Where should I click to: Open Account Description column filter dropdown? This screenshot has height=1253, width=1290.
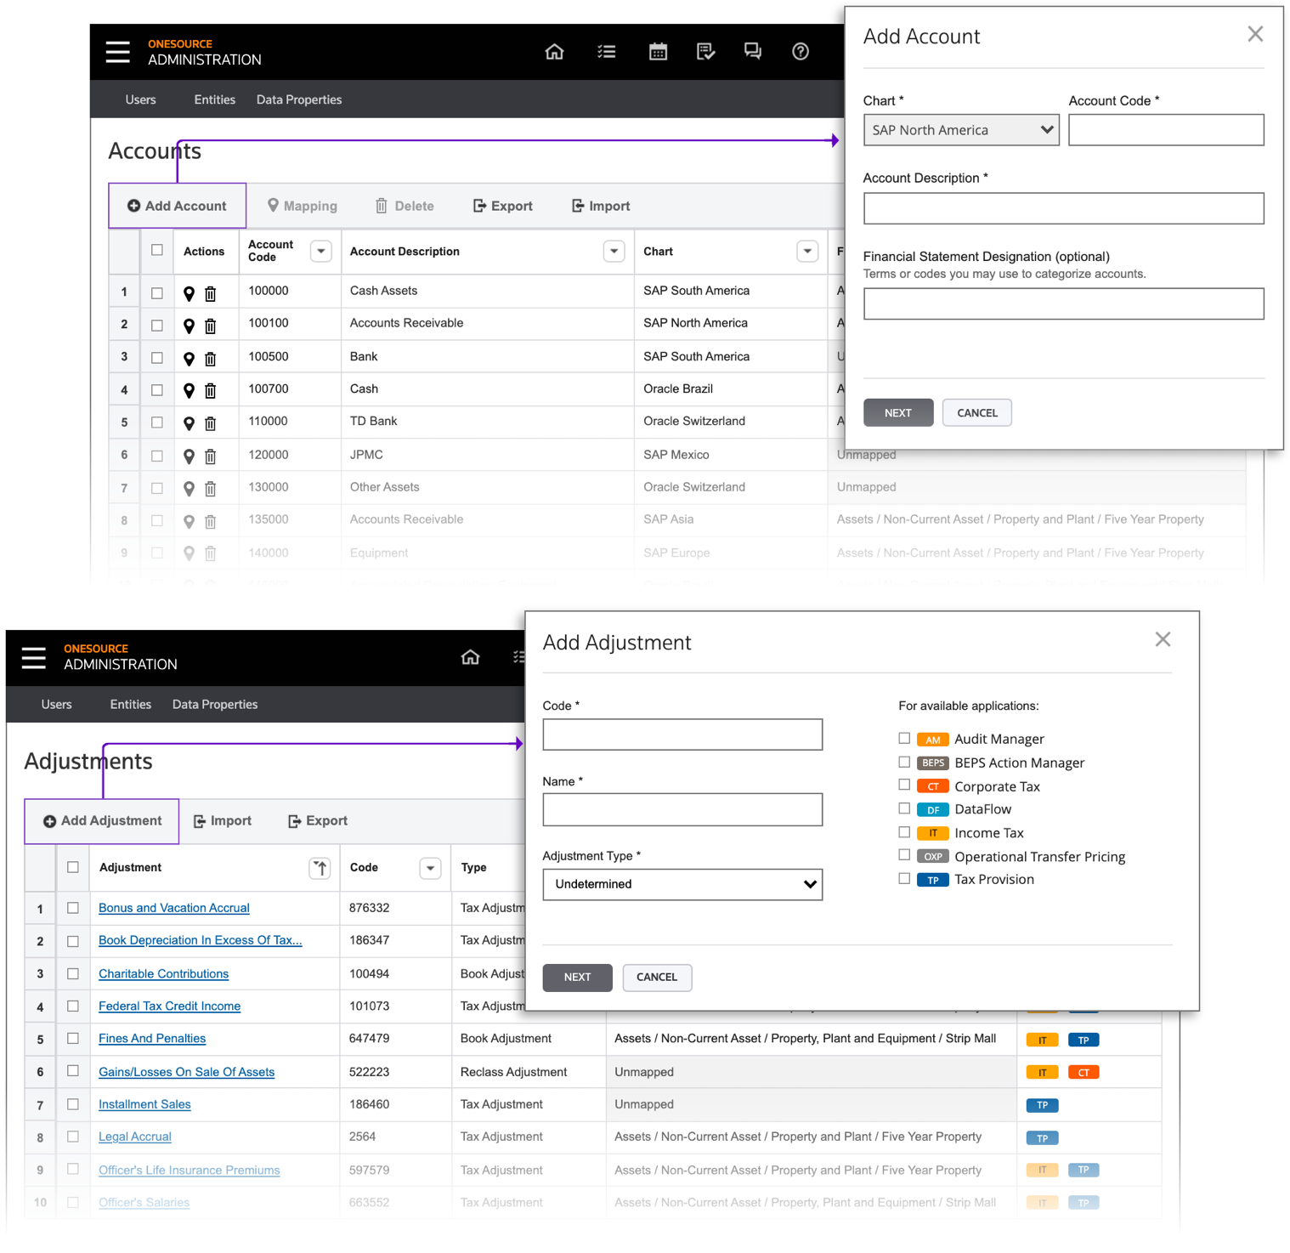[614, 252]
